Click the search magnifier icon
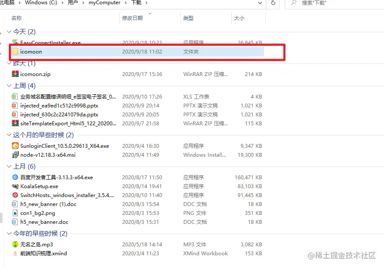The image size is (384, 268). (293, 3)
